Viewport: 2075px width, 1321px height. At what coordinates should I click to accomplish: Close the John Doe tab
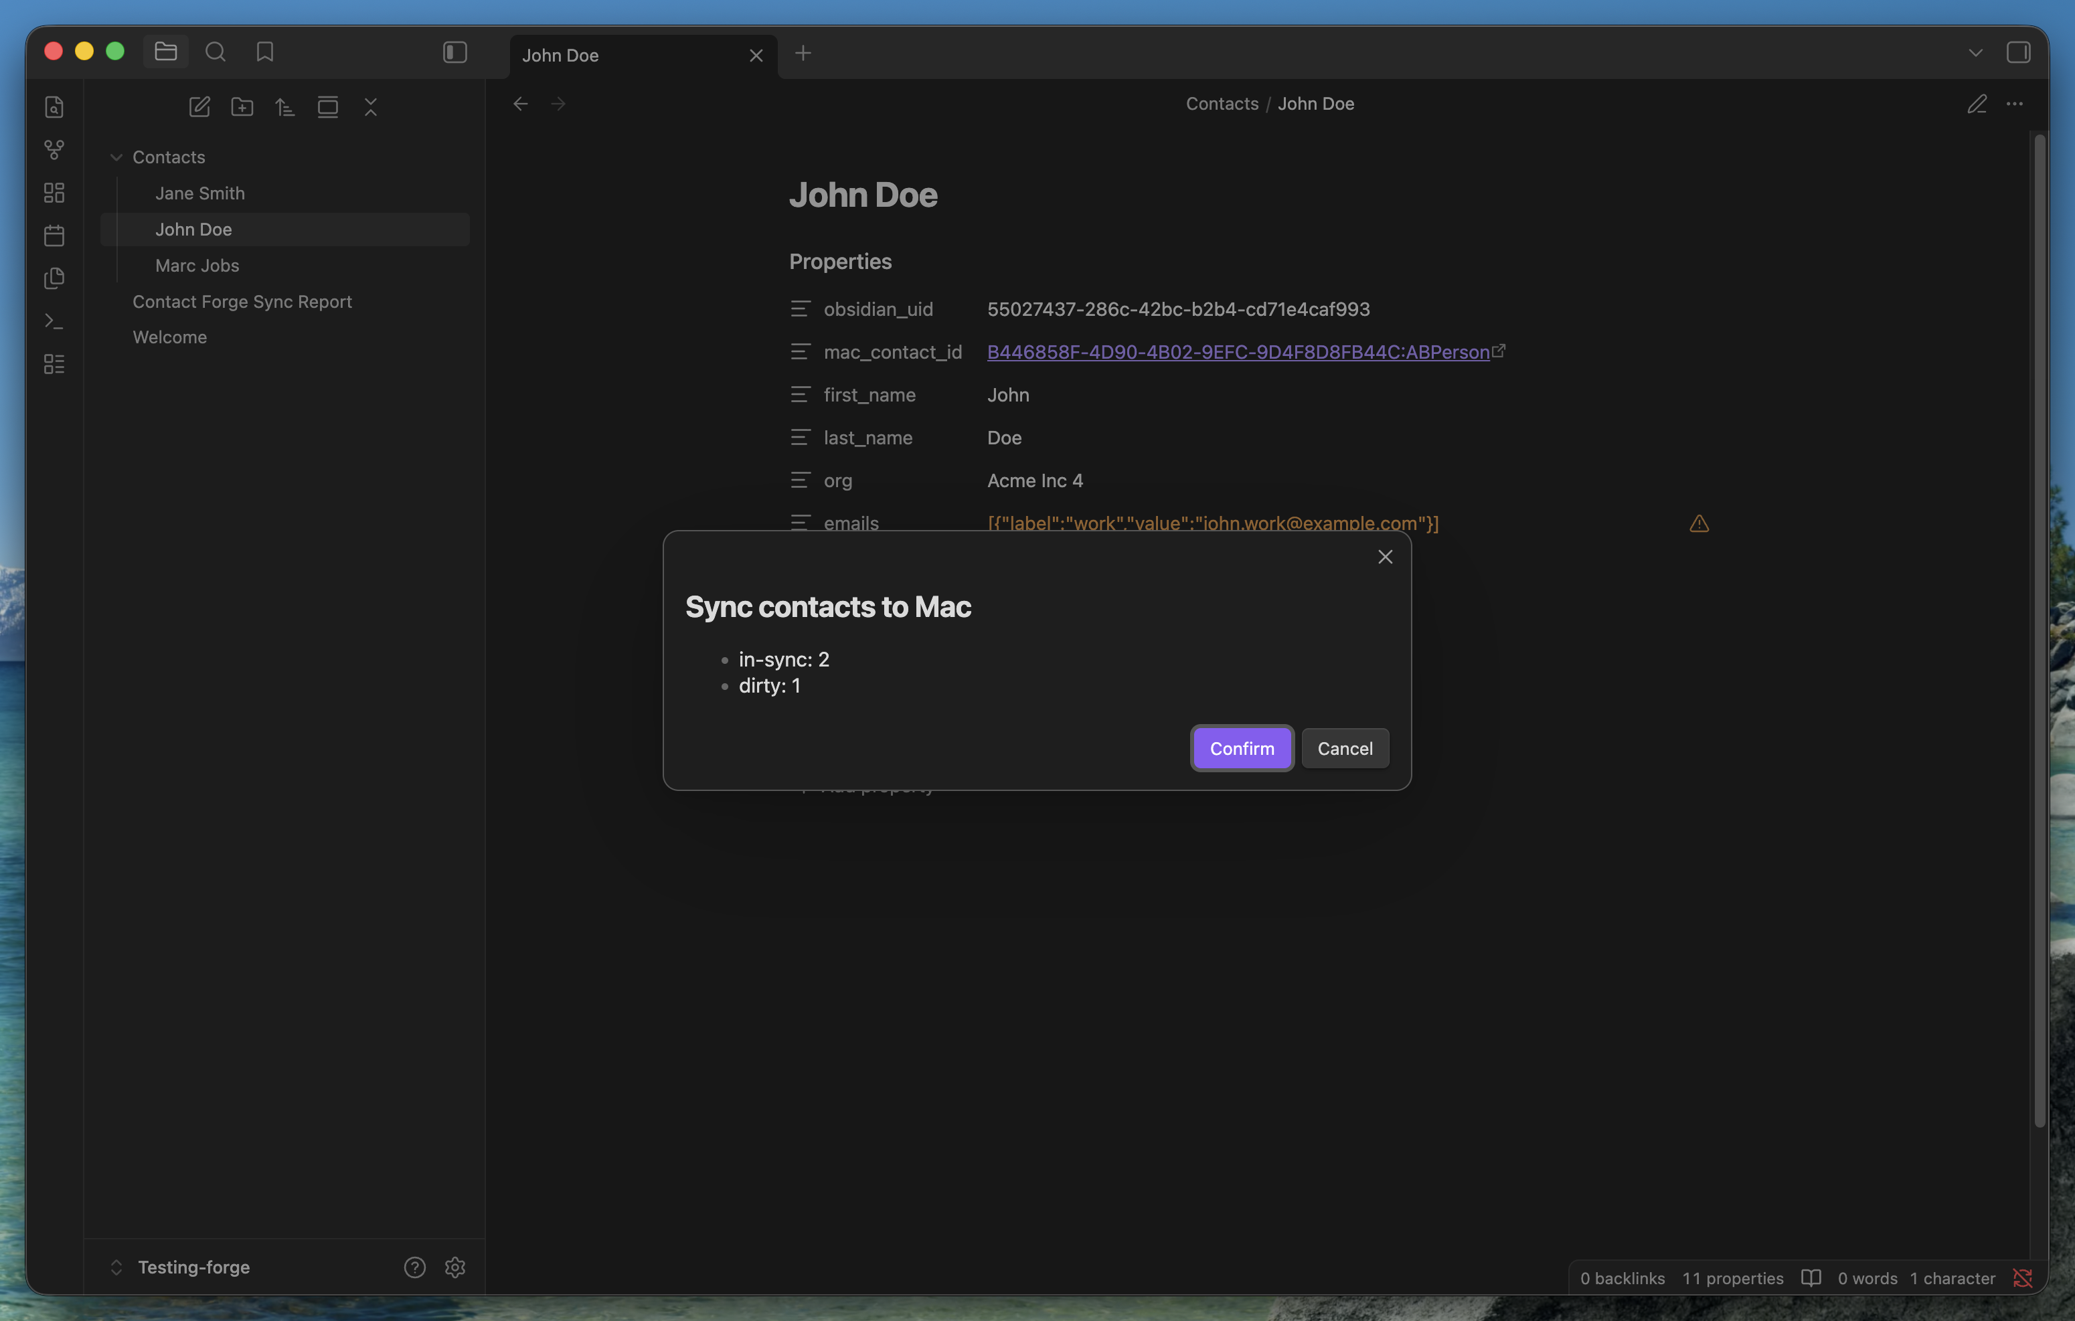click(756, 55)
